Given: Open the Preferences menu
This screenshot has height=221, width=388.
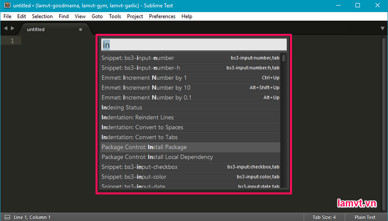Looking at the screenshot, I should [x=162, y=16].
